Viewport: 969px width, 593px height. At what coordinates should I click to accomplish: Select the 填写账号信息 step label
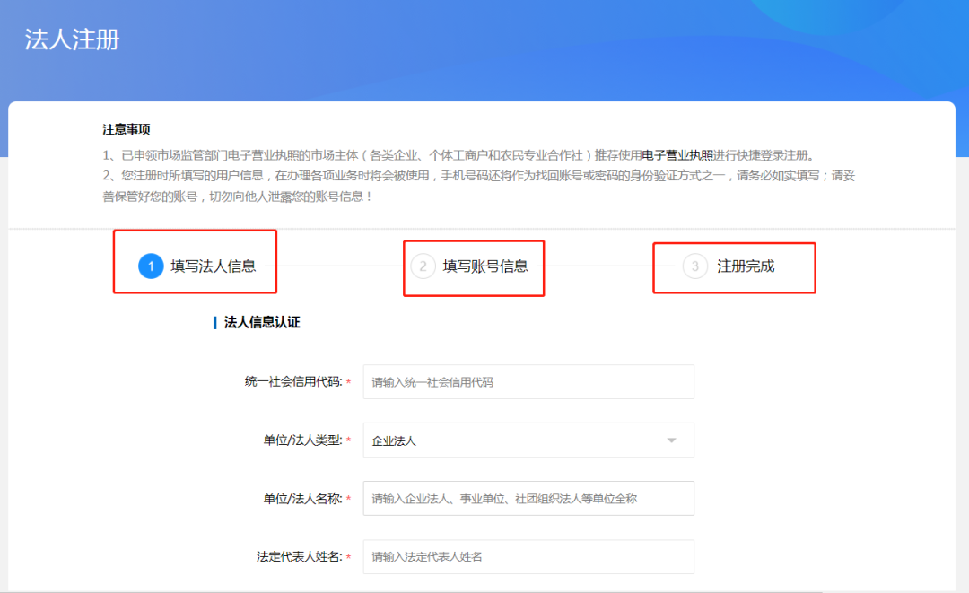click(x=485, y=266)
